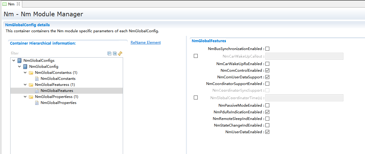Click the NmGlobalFeaturess folder icon
Image resolution: width=365 pixels, height=154 pixels.
coord(31,85)
